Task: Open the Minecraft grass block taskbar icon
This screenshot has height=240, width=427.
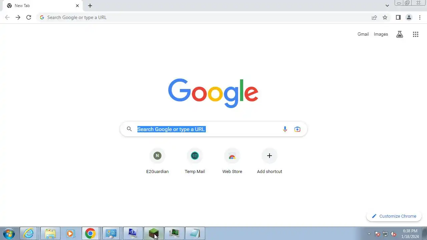Action: tap(153, 233)
